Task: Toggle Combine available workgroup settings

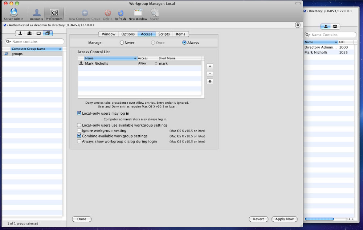Action: click(x=79, y=136)
